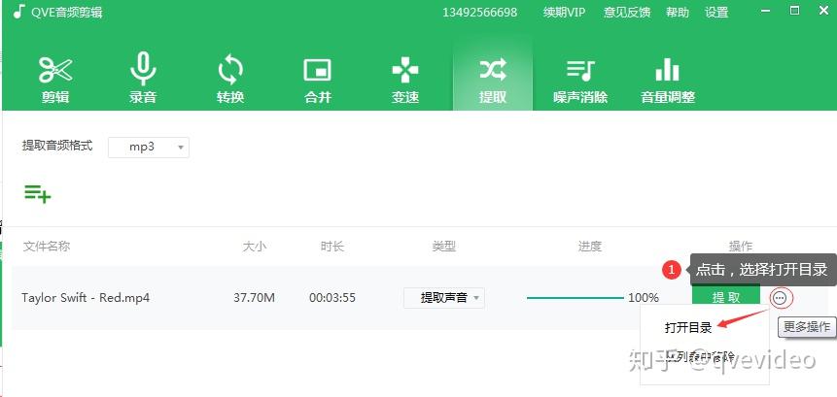
Task: Select the 变速 speed change icon
Action: point(405,79)
